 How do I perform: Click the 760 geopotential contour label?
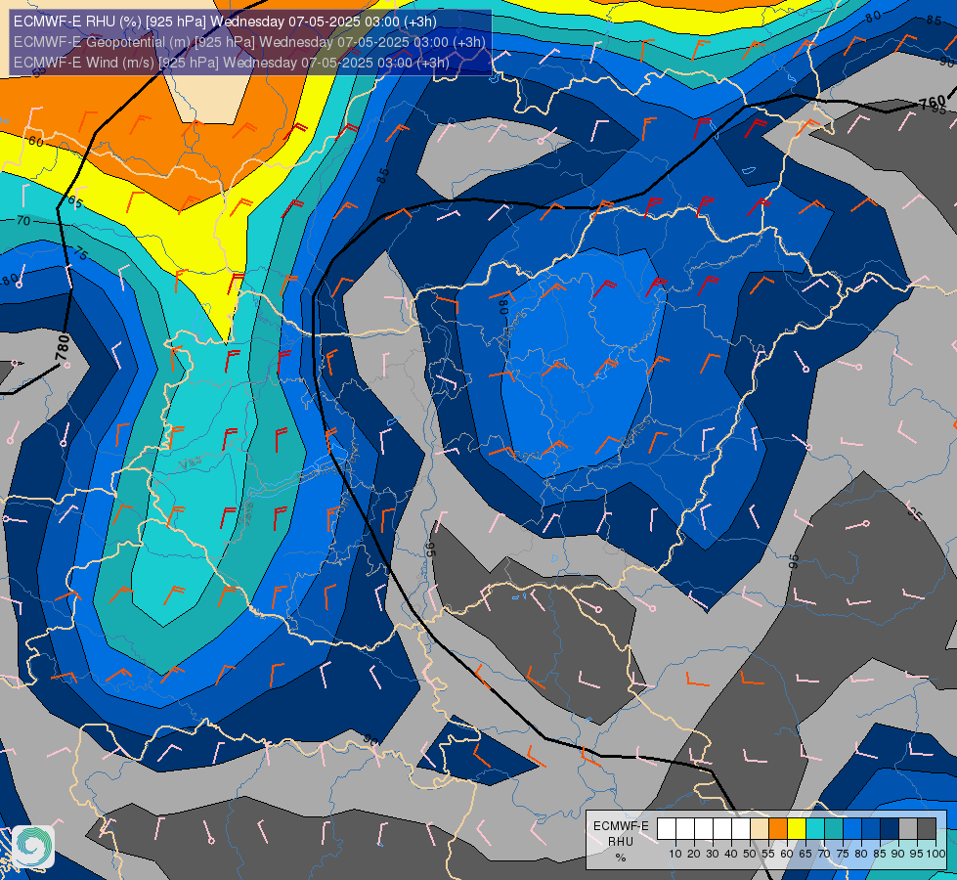click(932, 103)
